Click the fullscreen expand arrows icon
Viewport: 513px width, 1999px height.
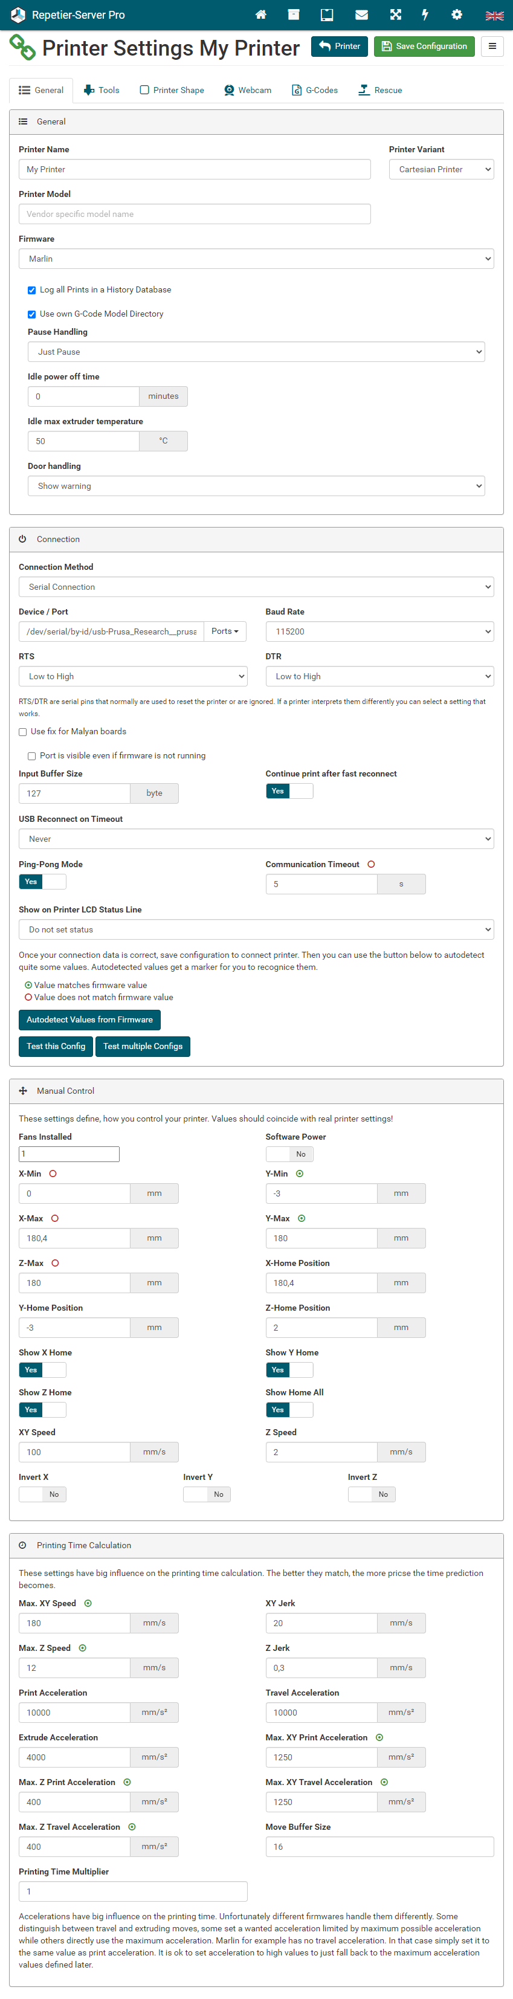click(395, 15)
